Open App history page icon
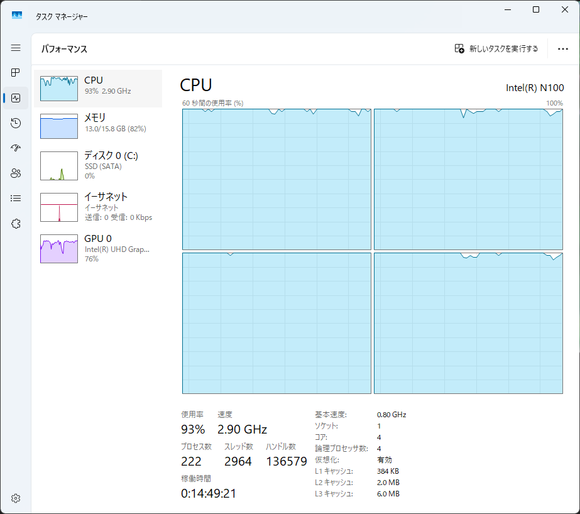Viewport: 580px width, 514px height. (x=16, y=123)
